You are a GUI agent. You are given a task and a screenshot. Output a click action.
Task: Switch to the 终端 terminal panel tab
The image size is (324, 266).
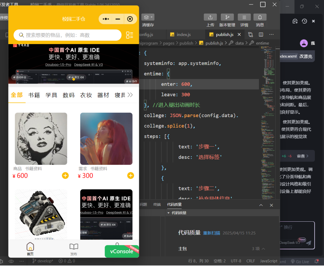pyautogui.click(x=157, y=205)
